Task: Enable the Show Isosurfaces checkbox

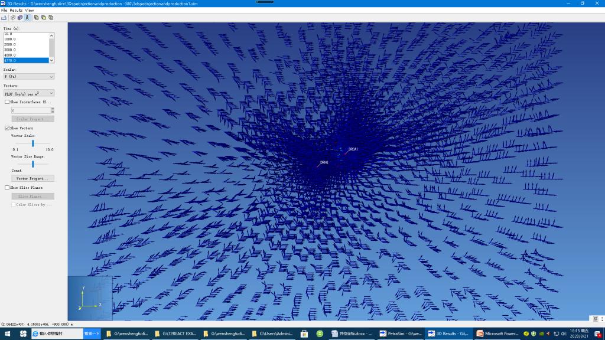Action: [x=7, y=102]
